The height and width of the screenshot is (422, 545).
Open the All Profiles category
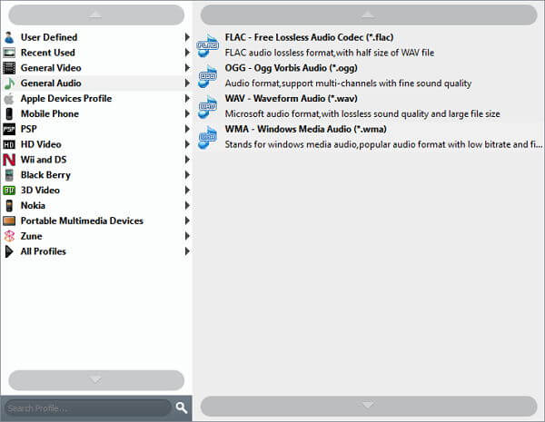[x=96, y=251]
